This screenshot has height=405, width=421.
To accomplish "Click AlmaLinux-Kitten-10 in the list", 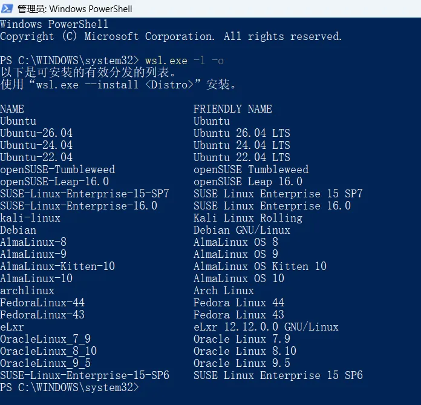I will tap(57, 266).
